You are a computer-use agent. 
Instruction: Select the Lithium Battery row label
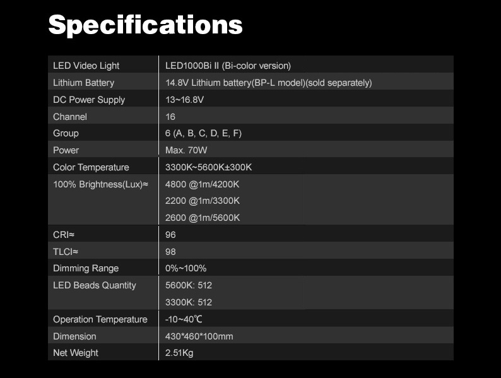point(83,83)
